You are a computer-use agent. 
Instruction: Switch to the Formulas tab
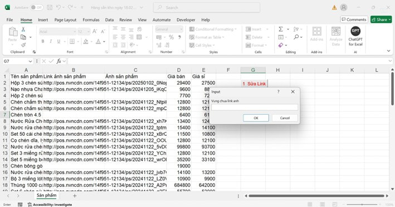pyautogui.click(x=91, y=19)
